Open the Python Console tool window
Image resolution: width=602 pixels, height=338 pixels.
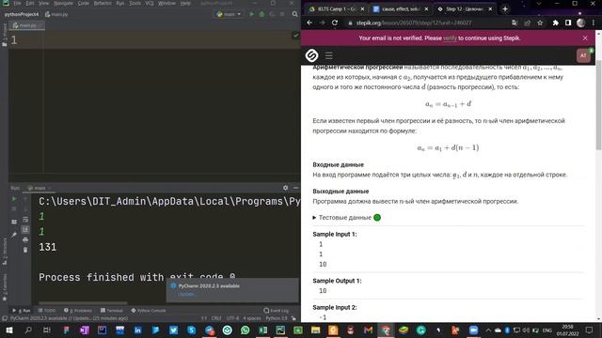click(x=149, y=311)
